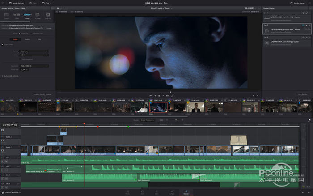Select the YouTube render preset

(16, 15)
